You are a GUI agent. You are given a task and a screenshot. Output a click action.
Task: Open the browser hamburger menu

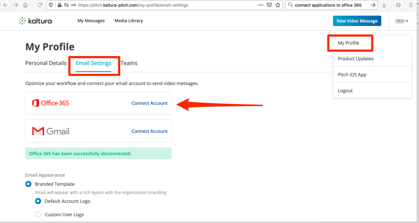(x=411, y=5)
